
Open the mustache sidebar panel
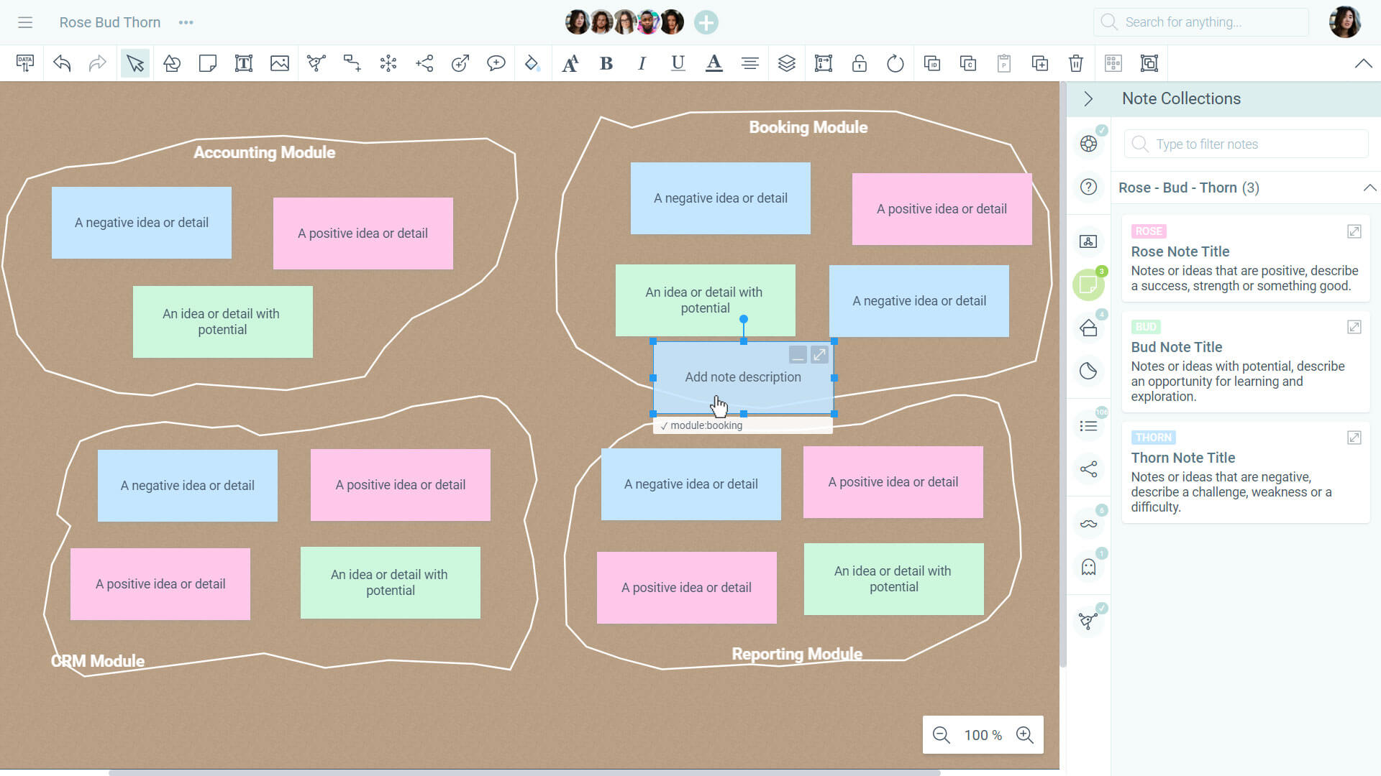pyautogui.click(x=1088, y=524)
